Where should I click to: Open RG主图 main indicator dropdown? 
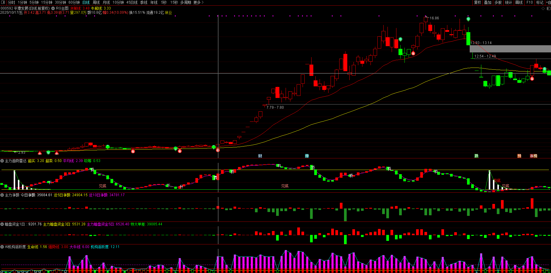pyautogui.click(x=53, y=8)
